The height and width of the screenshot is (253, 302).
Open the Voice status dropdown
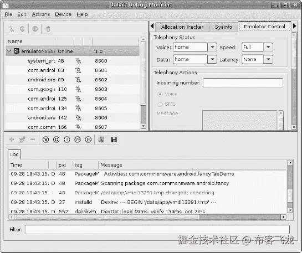coord(212,47)
